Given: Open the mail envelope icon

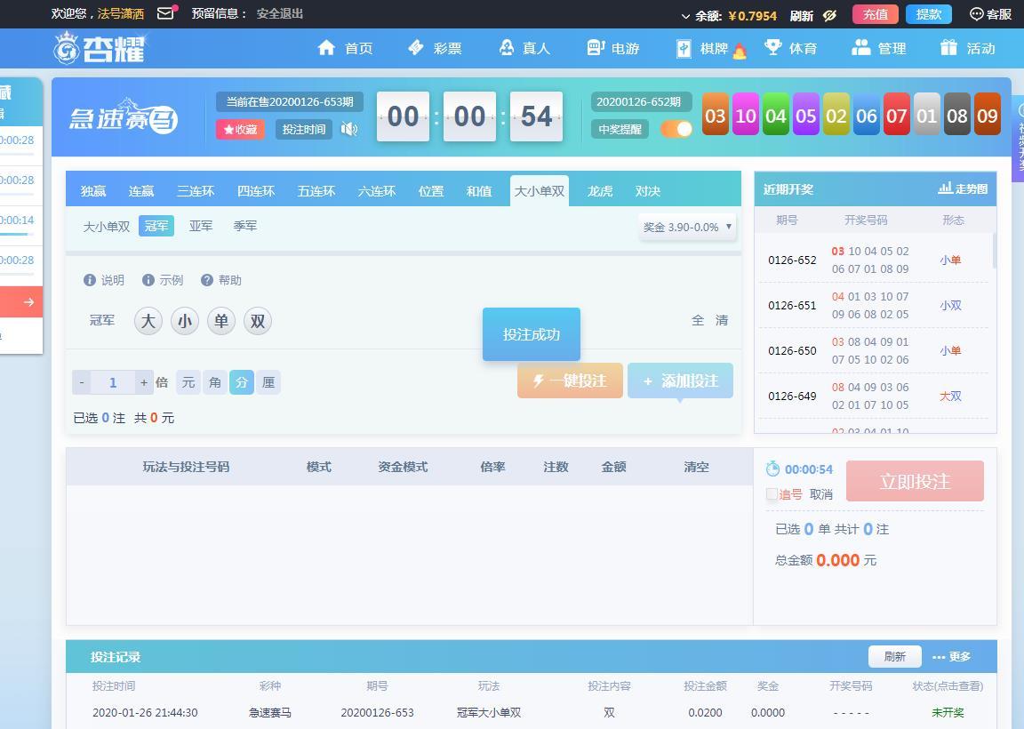Looking at the screenshot, I should pyautogui.click(x=165, y=13).
